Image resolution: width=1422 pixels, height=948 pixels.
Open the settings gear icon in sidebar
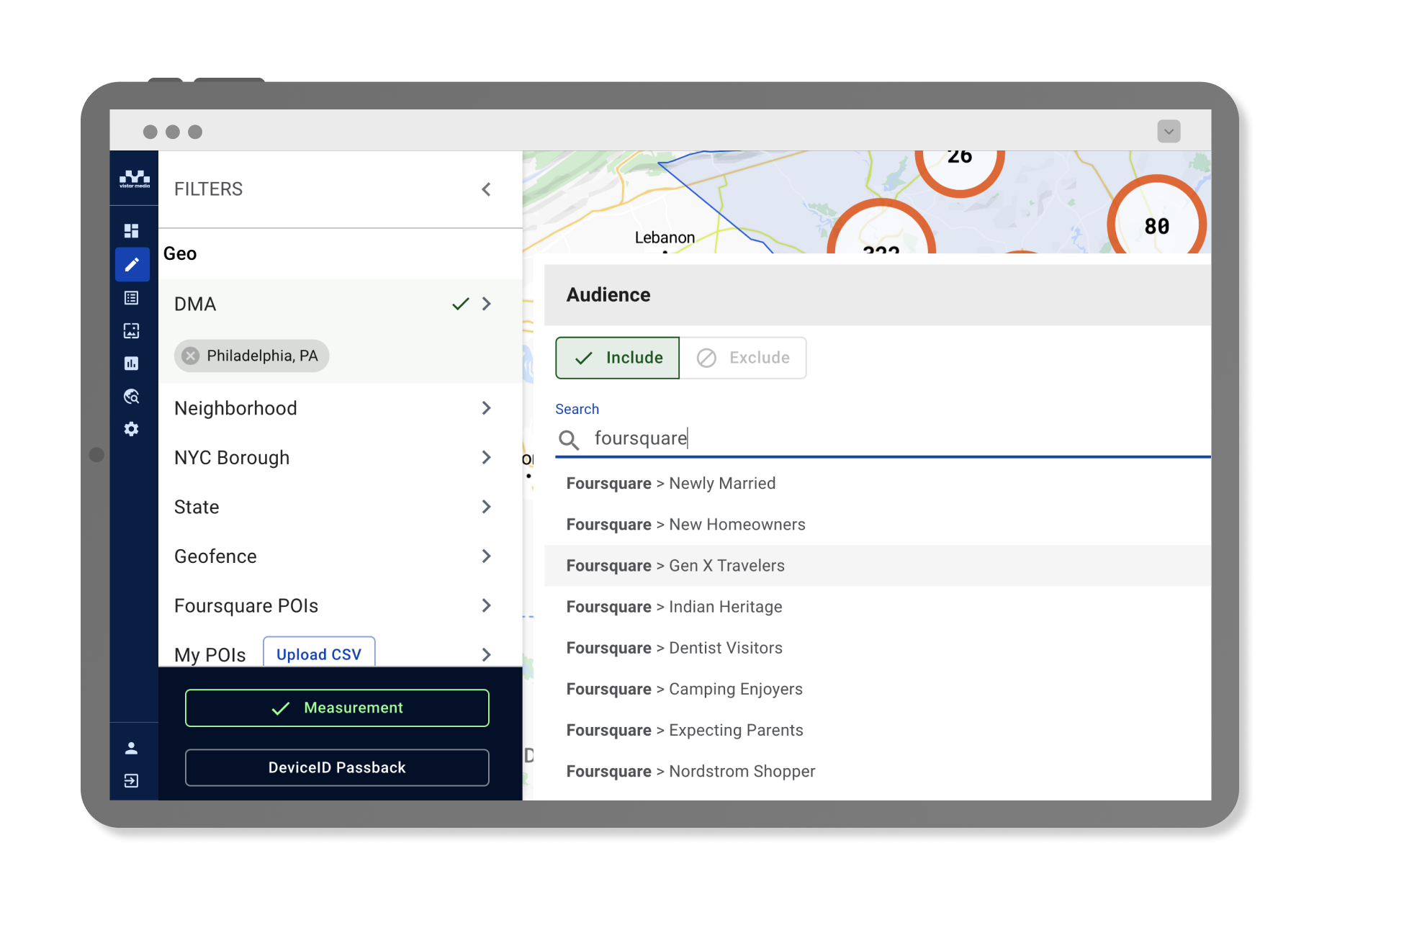tap(131, 429)
